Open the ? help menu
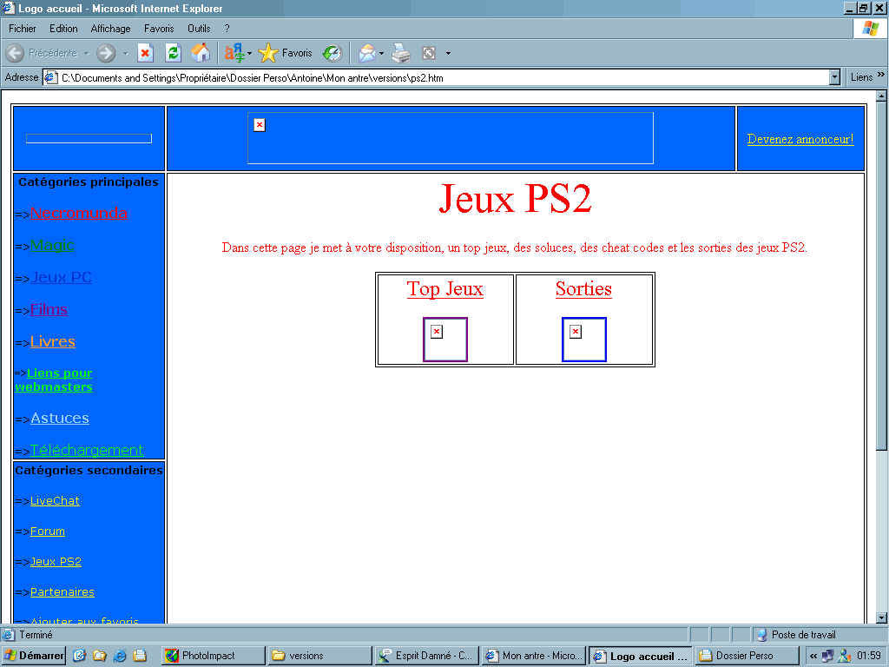This screenshot has height=667, width=889. 227,29
